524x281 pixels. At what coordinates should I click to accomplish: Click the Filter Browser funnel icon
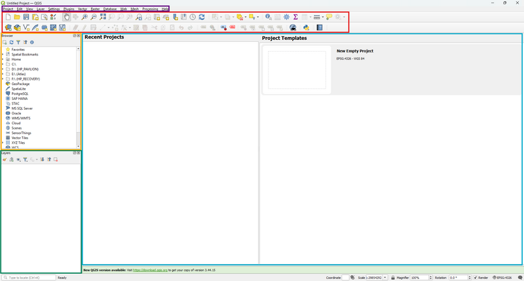(18, 42)
